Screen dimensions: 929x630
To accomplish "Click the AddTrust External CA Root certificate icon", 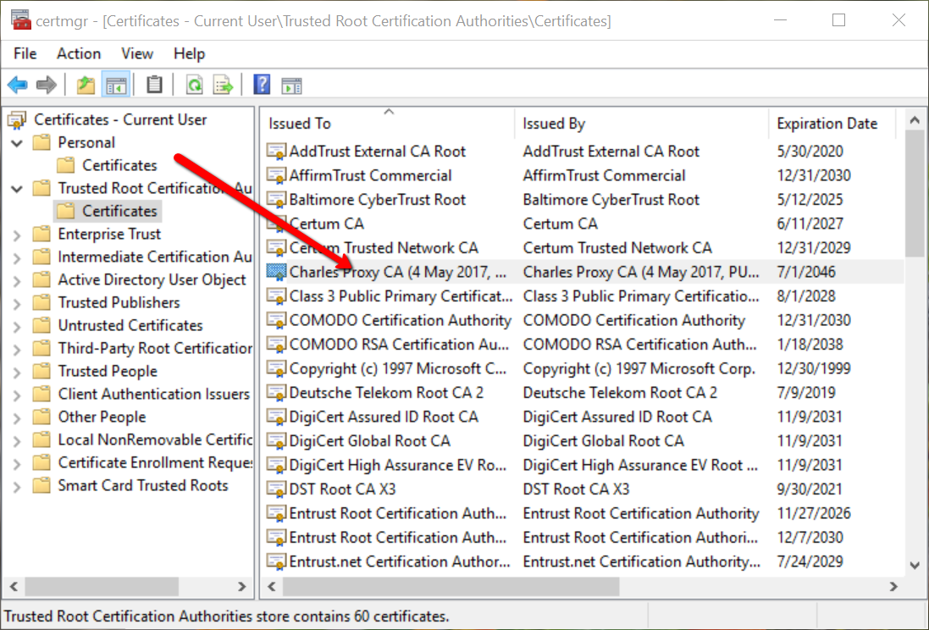I will coord(276,151).
